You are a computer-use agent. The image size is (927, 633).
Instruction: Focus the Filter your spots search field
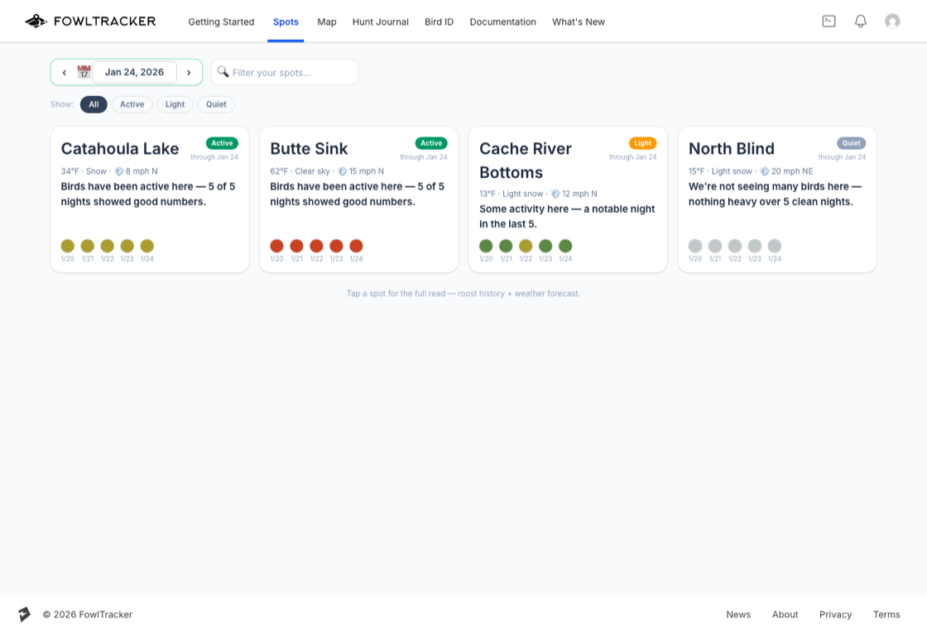click(x=285, y=72)
